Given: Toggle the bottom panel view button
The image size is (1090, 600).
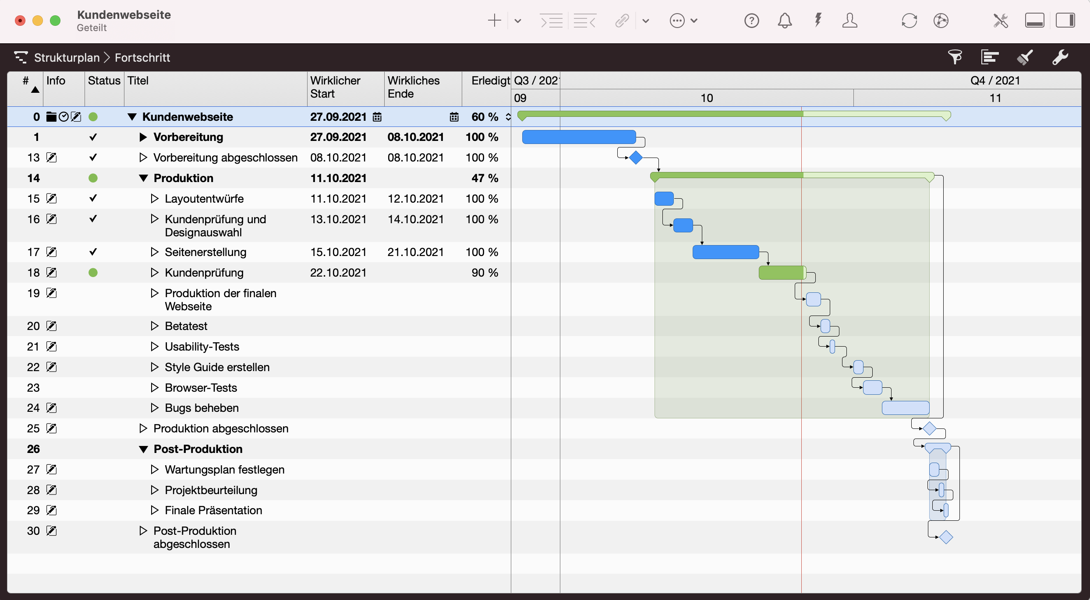Looking at the screenshot, I should tap(1034, 21).
